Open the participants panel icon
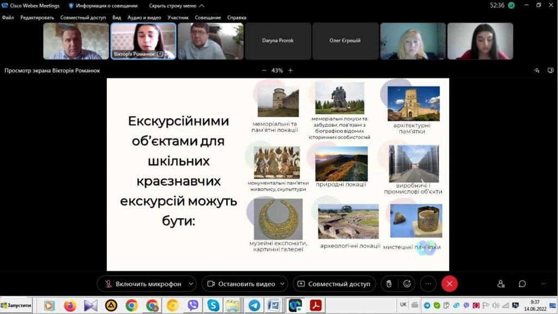The image size is (558, 314). [x=501, y=284]
